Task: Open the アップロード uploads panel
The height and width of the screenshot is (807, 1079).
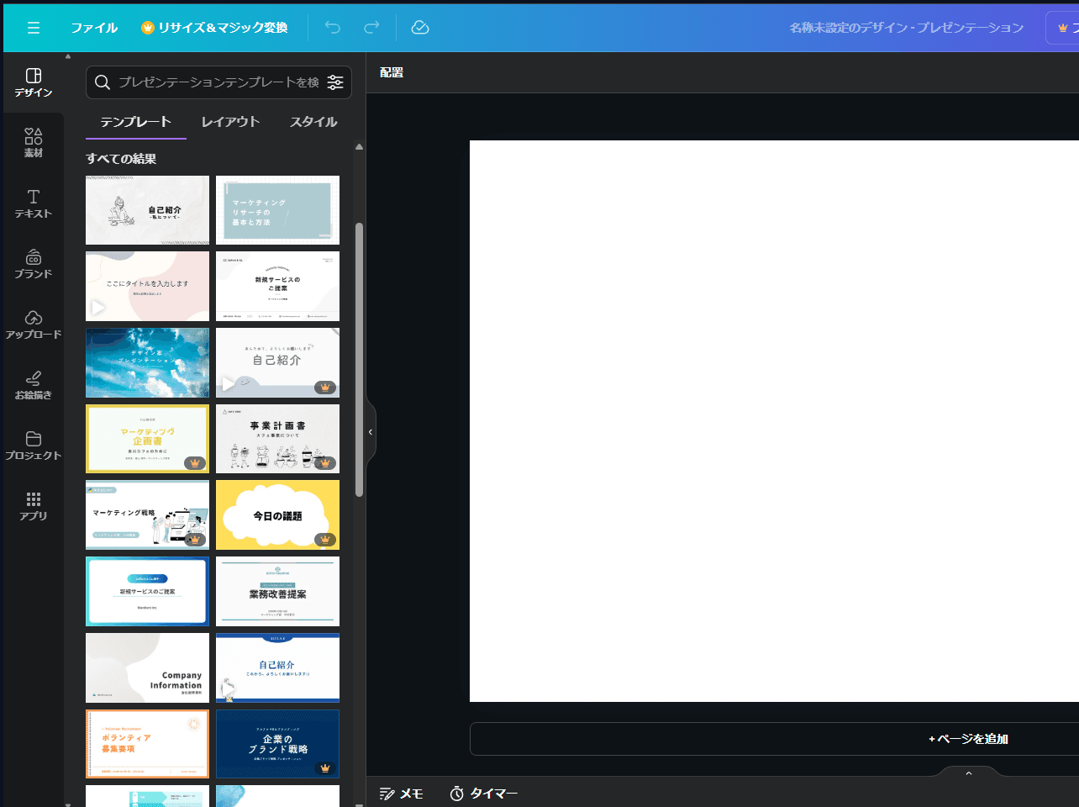Action: (x=34, y=324)
